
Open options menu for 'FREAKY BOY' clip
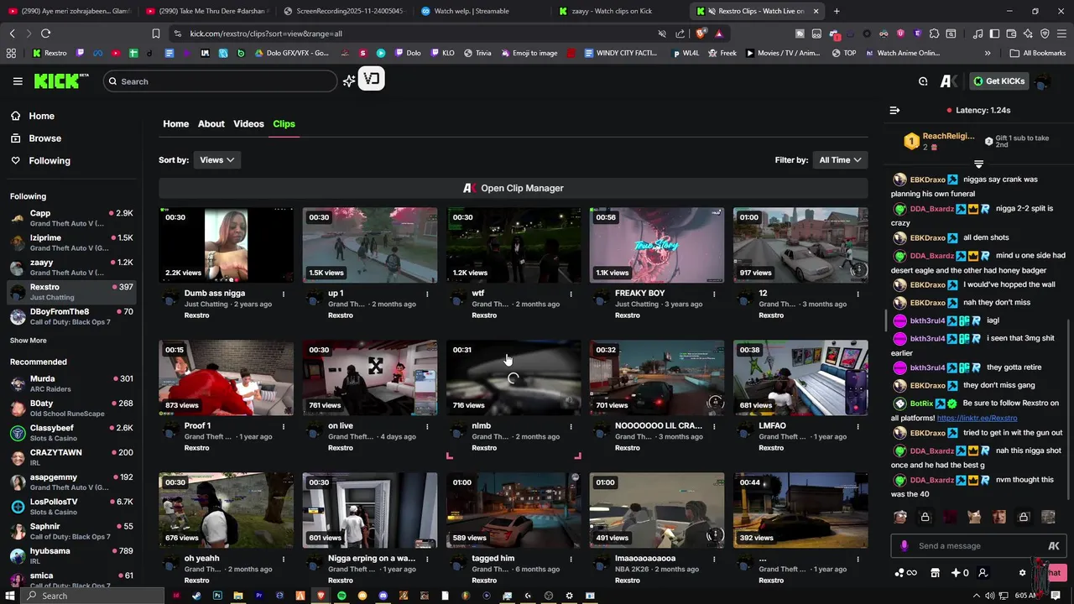[x=714, y=294]
